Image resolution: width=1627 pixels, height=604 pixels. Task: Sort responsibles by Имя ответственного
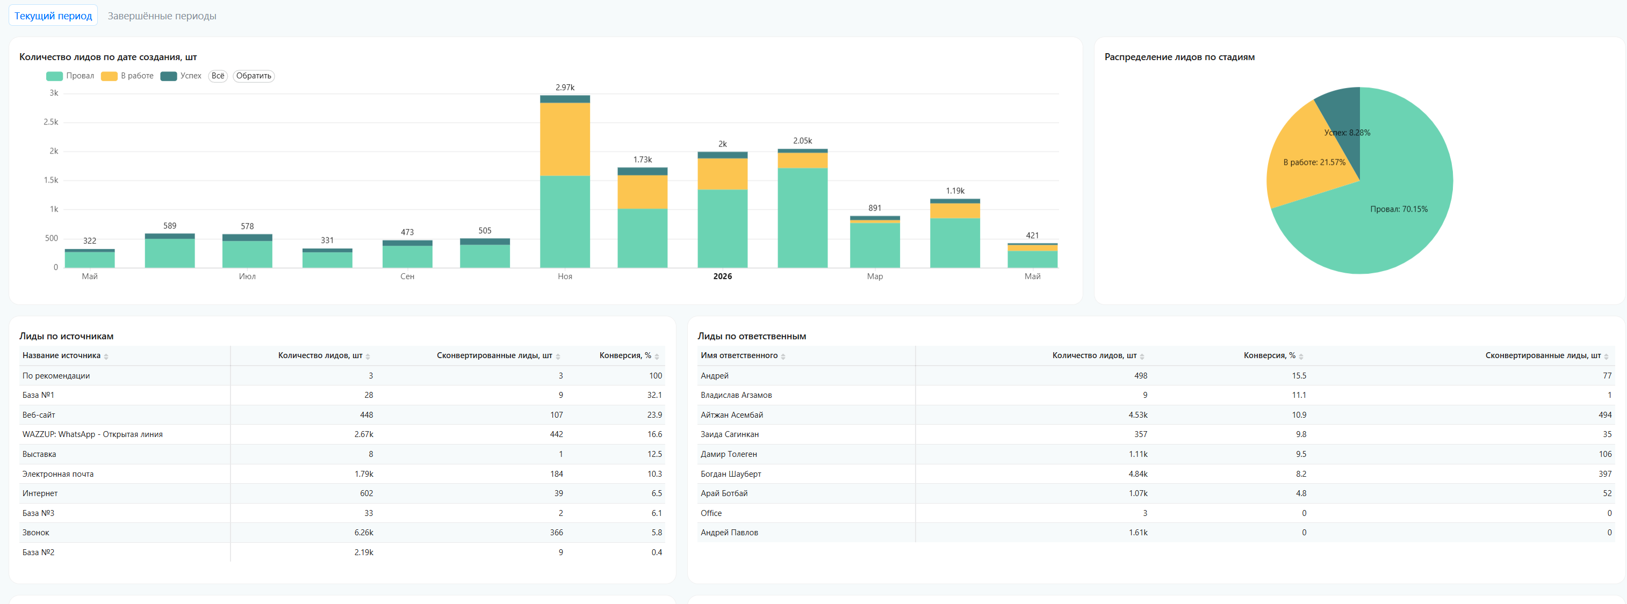coord(743,356)
